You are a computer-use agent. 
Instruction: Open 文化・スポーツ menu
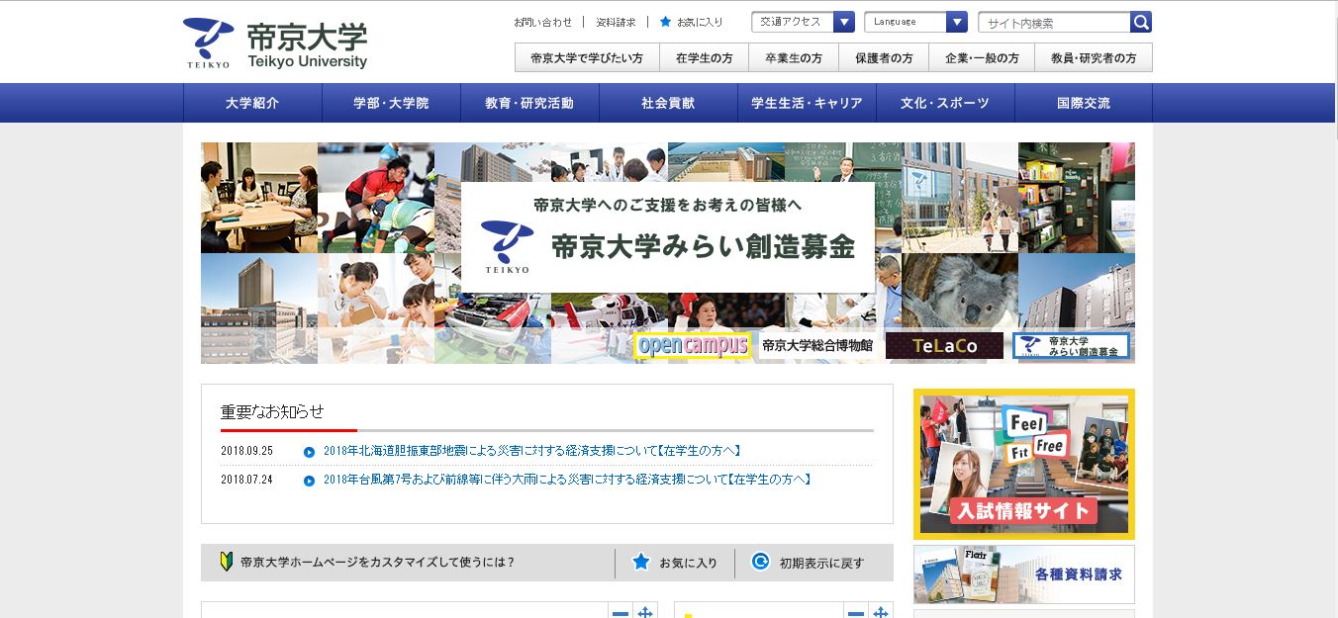point(945,103)
